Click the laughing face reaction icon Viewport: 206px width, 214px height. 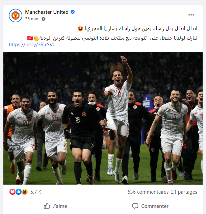click(x=25, y=192)
